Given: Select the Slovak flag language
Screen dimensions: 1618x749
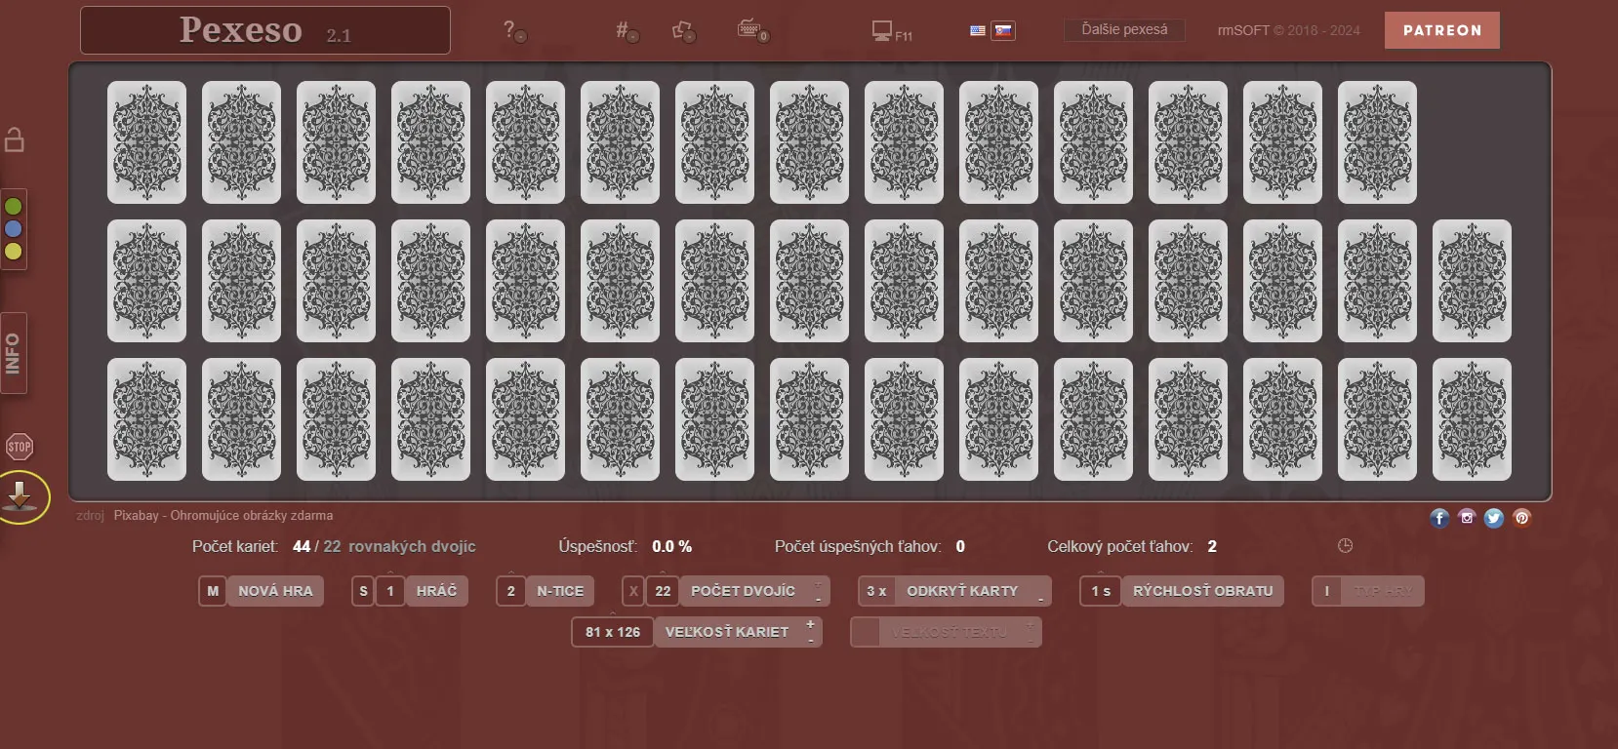Looking at the screenshot, I should [x=1003, y=31].
